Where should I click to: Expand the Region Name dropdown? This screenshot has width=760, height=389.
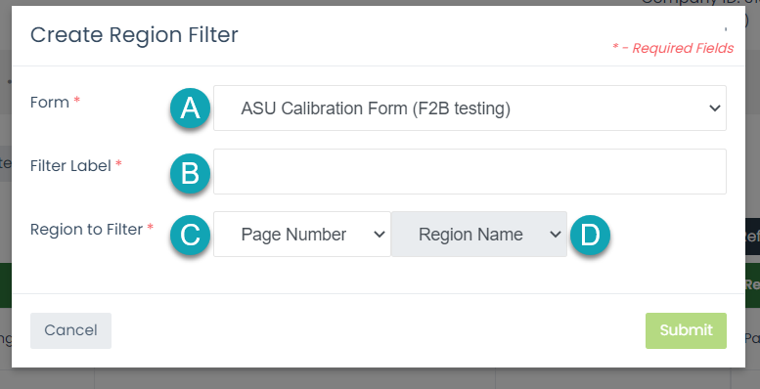479,234
